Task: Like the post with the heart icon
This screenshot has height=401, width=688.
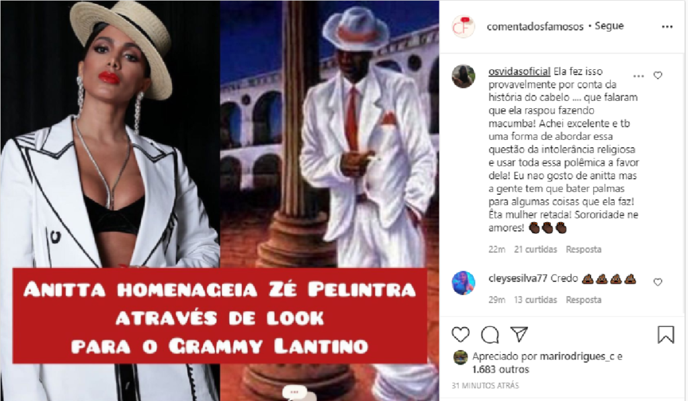Action: (x=460, y=335)
